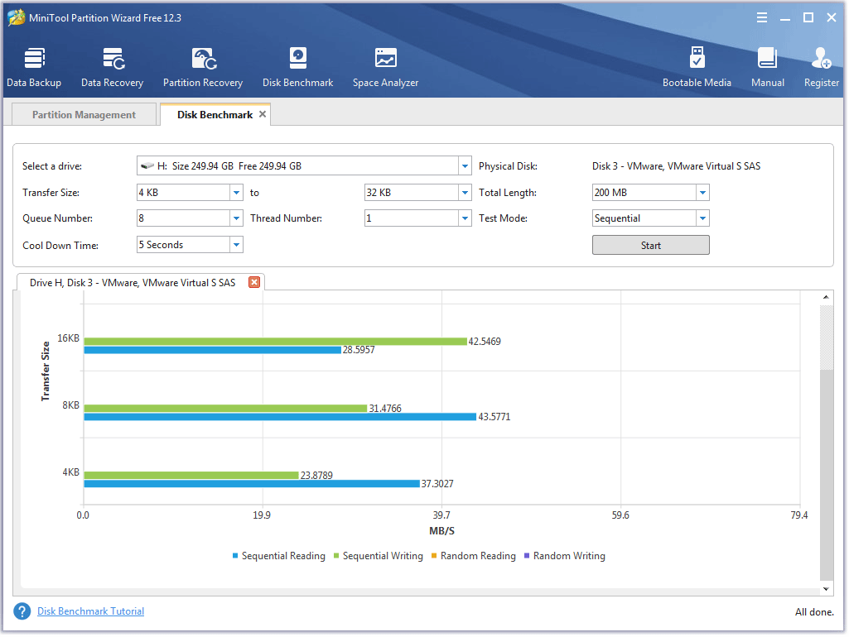This screenshot has height=637, width=849.
Task: Click the chart's vertical scrollbar down arrow
Action: tap(826, 588)
